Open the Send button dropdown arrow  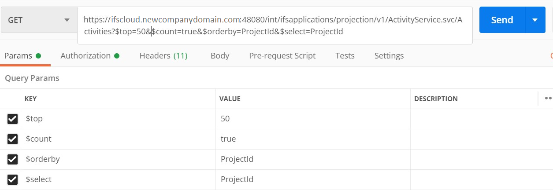coord(535,20)
